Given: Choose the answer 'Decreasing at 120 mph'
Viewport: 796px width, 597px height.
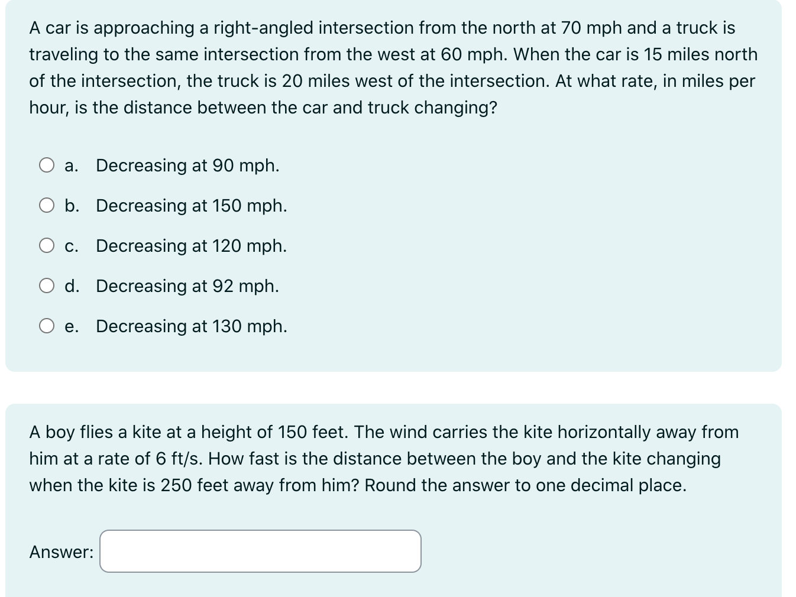Looking at the screenshot, I should (x=192, y=246).
